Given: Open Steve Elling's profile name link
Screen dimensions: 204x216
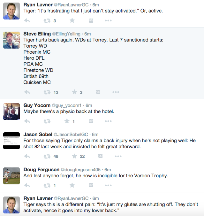Looking at the screenshot, I should tap(37, 34).
